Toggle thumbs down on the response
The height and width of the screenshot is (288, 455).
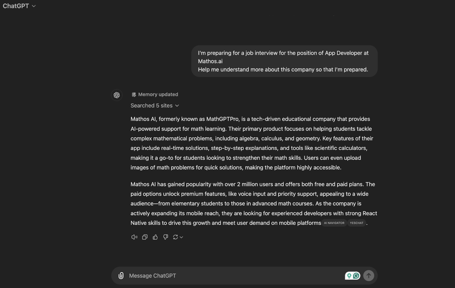click(165, 237)
